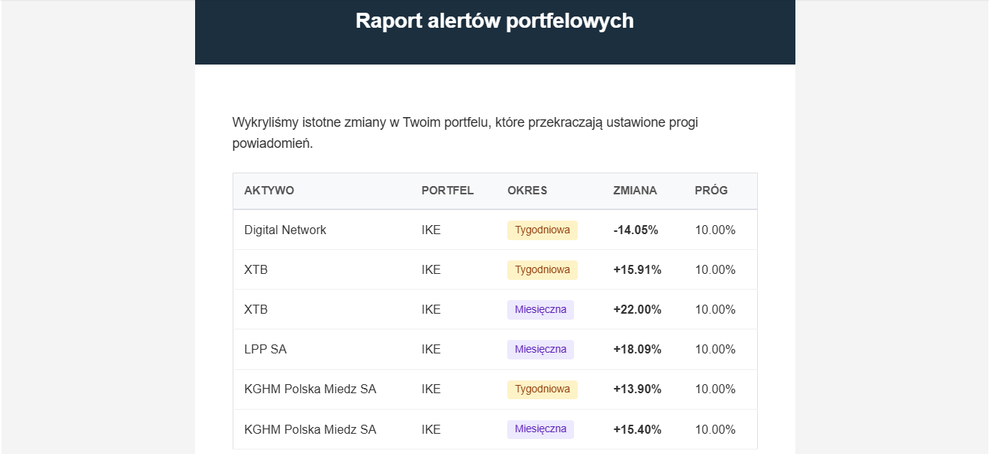Select the Digital Network asset name
The height and width of the screenshot is (454, 989).
285,230
